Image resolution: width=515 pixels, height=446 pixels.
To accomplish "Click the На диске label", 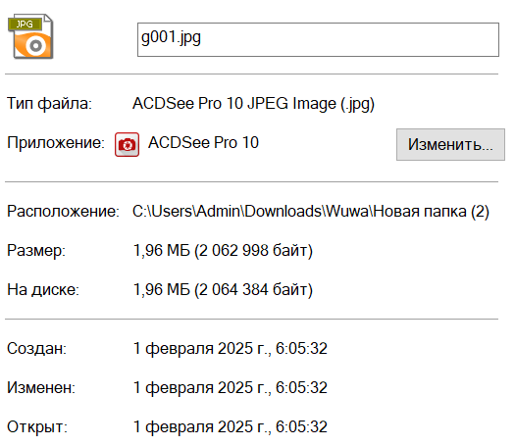I will tap(43, 290).
